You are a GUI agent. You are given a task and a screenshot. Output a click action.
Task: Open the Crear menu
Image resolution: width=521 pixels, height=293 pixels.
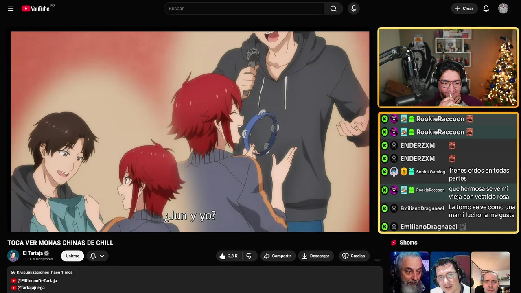(x=464, y=9)
